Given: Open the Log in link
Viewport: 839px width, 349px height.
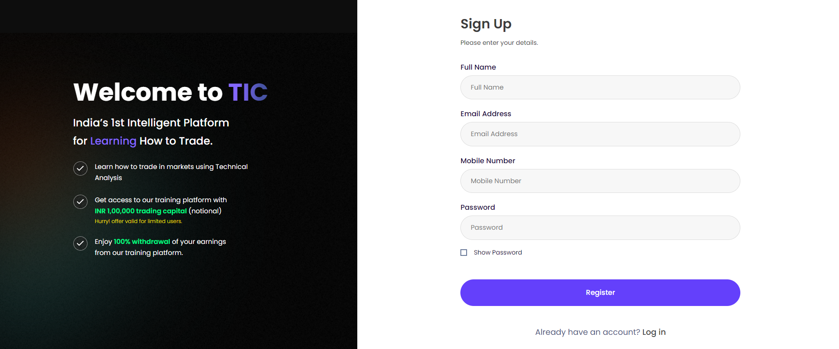Looking at the screenshot, I should pos(654,332).
